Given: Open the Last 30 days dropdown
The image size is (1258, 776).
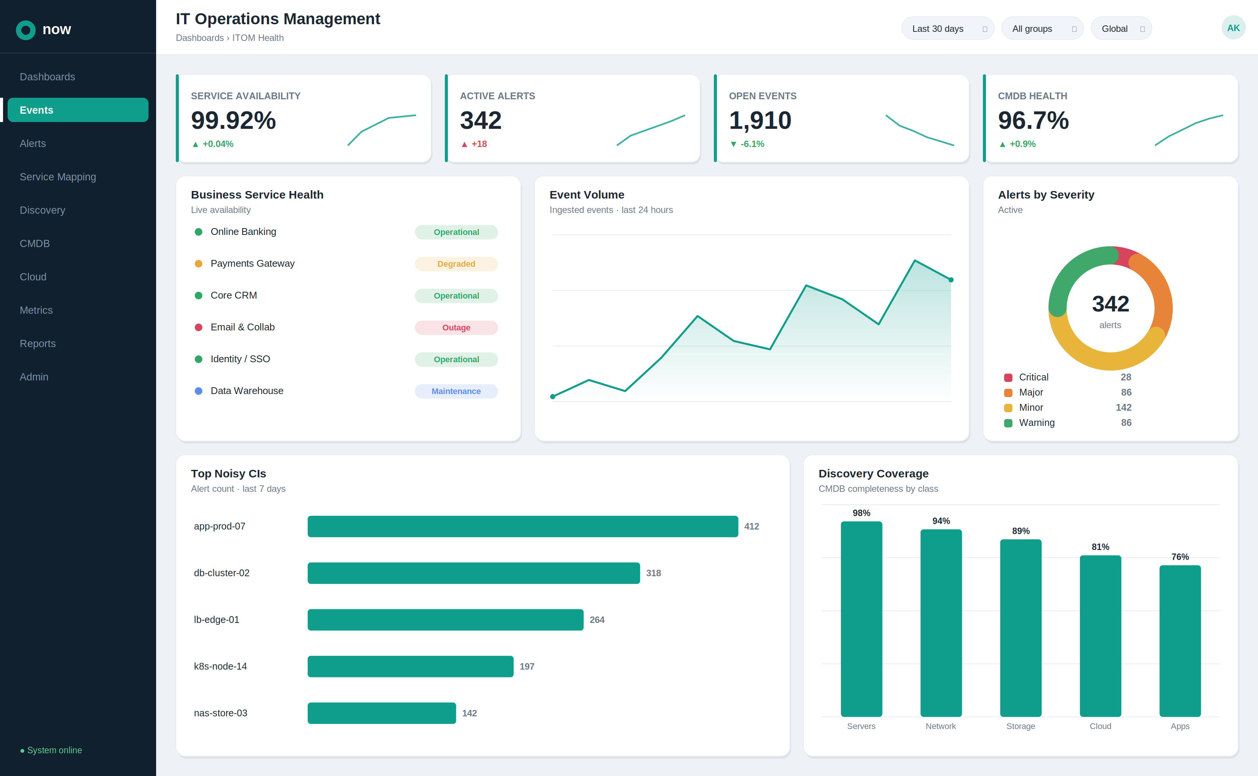Looking at the screenshot, I should tap(947, 29).
